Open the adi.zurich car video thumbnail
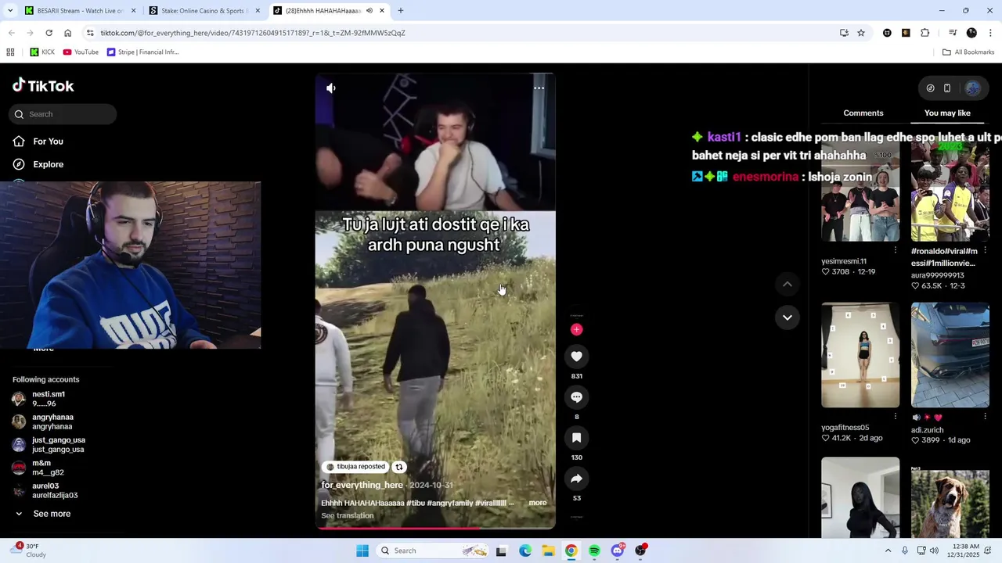The height and width of the screenshot is (563, 1002). click(950, 356)
